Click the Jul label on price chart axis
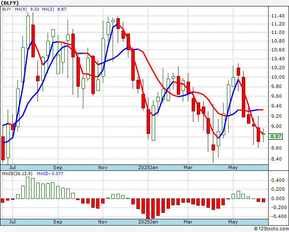The image size is (289, 232). pyautogui.click(x=12, y=167)
